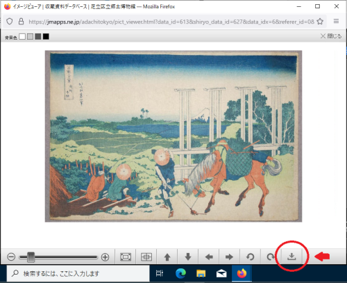Open the Firefox hamburger menu
The height and width of the screenshot is (283, 347).
[336, 22]
